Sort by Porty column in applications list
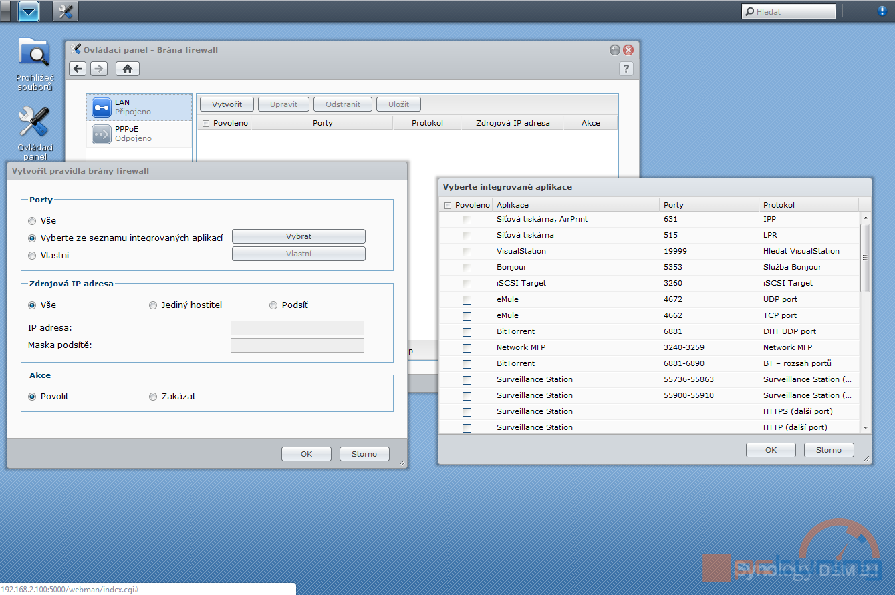Screen dimensions: 895x595 (x=709, y=205)
